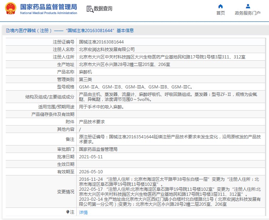Click the 政务服务门户 person icon
Image resolution: width=269 pixels, height=220 pixels.
[248, 6]
